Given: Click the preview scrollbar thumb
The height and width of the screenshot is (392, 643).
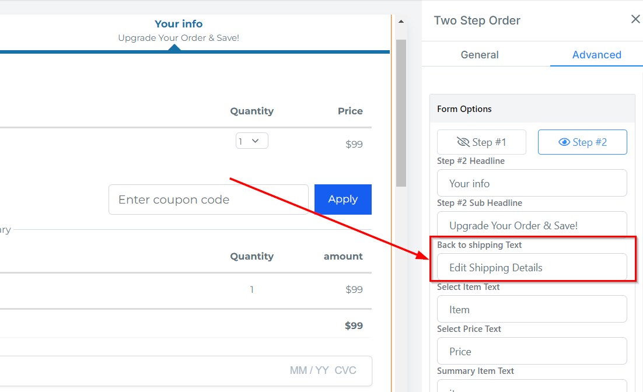Looking at the screenshot, I should click(x=401, y=111).
